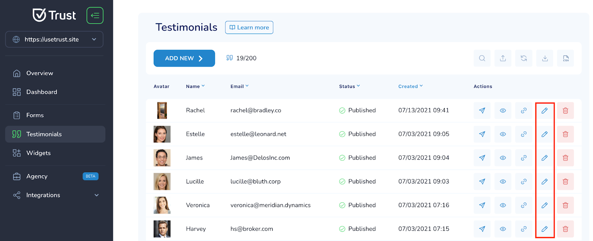This screenshot has width=593, height=241.
Task: Delete Lucille's testimonial
Action: tap(566, 181)
